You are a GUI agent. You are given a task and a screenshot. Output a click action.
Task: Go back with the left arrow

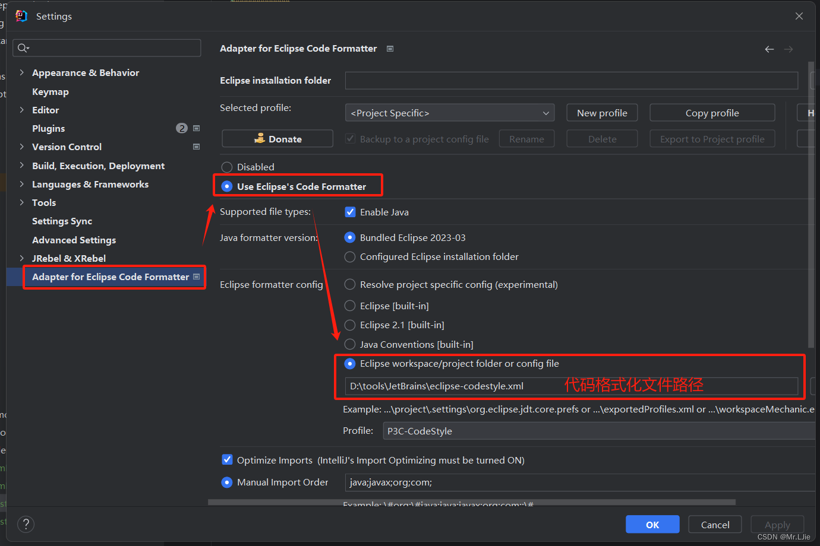pos(769,49)
